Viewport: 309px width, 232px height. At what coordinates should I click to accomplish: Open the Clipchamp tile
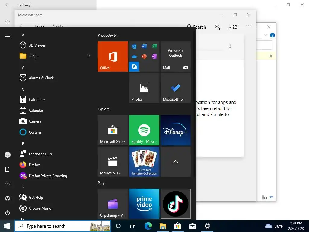(x=113, y=204)
